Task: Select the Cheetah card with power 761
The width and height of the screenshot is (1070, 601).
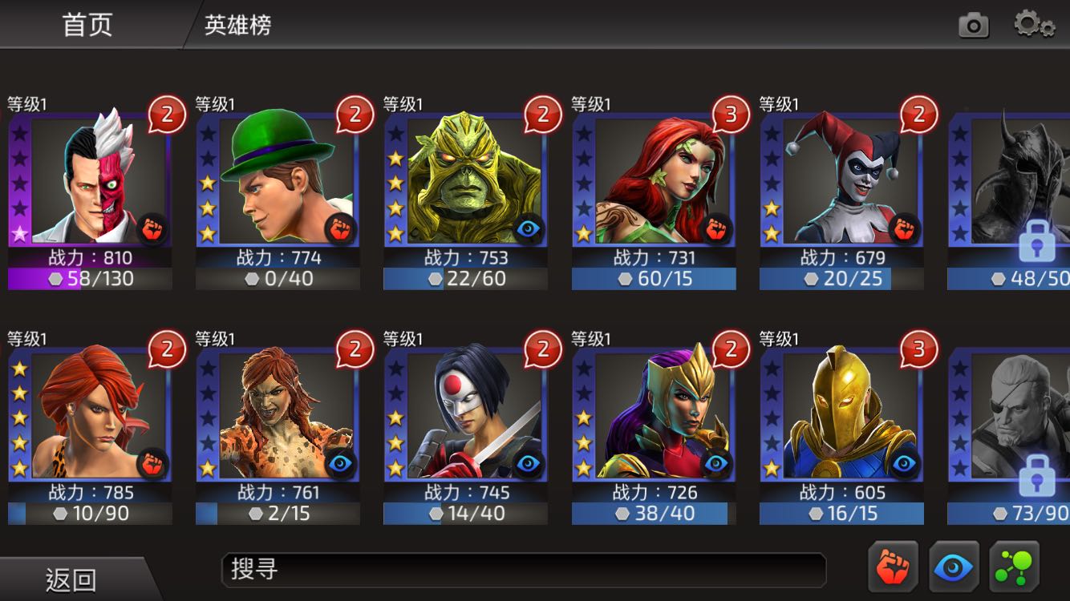Action: click(x=278, y=428)
